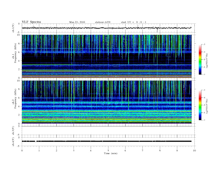Click the "ch.3(V)" axis label
This screenshot has height=169, width=219.
tap(13, 131)
